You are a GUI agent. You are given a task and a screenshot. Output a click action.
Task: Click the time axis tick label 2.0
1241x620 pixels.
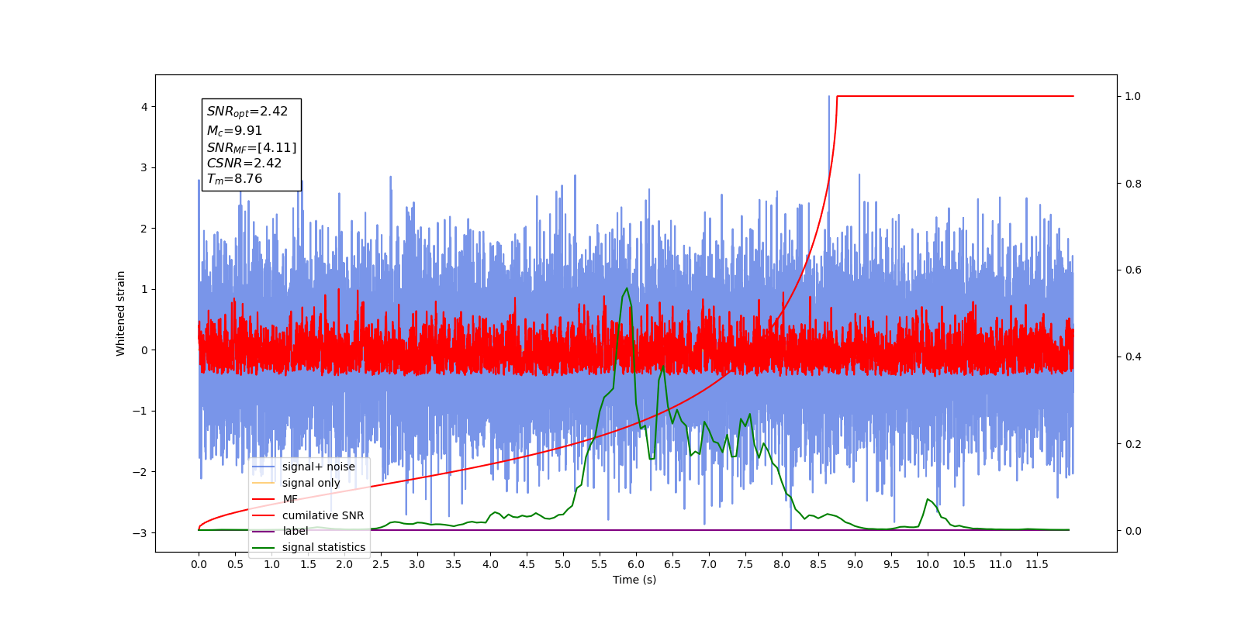(344, 564)
